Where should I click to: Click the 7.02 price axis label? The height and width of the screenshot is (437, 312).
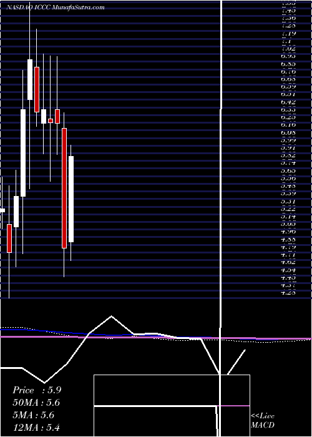(289, 49)
